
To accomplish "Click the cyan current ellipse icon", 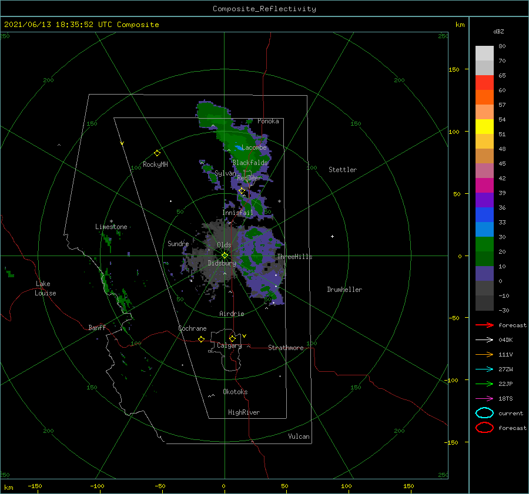I will [x=484, y=413].
